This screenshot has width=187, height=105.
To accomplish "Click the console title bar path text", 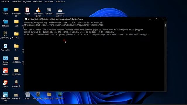I will 56,19.
